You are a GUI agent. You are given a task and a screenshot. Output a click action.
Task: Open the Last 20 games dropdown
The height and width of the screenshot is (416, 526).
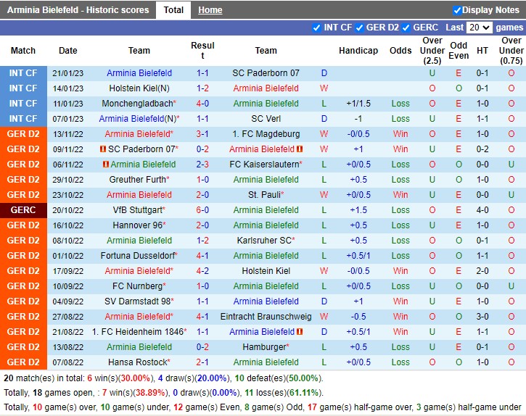click(479, 28)
